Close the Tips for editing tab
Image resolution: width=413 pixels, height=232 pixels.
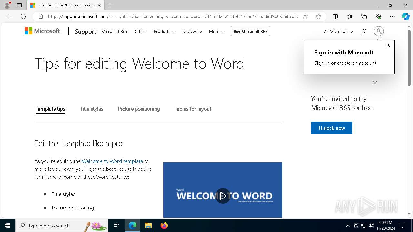coord(99,5)
